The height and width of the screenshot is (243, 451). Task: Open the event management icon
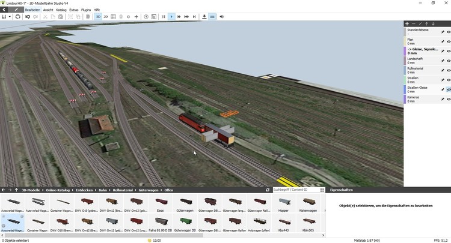154,17
